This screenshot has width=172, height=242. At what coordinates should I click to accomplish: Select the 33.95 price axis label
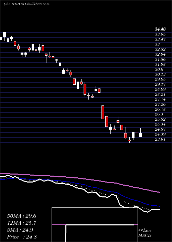[x=160, y=34]
